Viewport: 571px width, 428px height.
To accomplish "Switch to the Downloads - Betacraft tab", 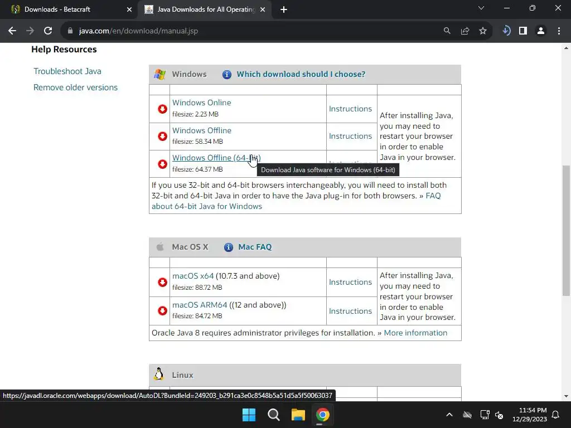I will point(69,9).
